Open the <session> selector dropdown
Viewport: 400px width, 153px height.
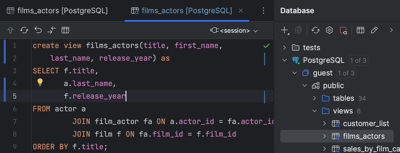click(235, 30)
